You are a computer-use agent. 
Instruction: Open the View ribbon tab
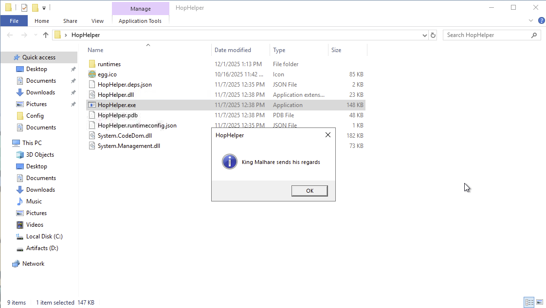[x=97, y=21]
